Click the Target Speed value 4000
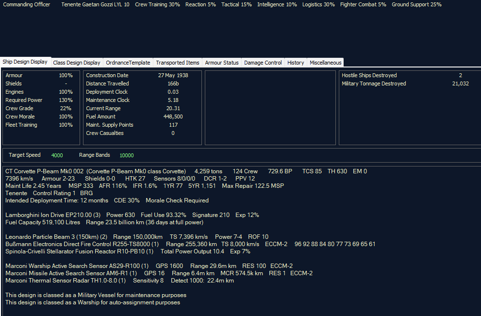The height and width of the screenshot is (316, 481). (x=57, y=155)
